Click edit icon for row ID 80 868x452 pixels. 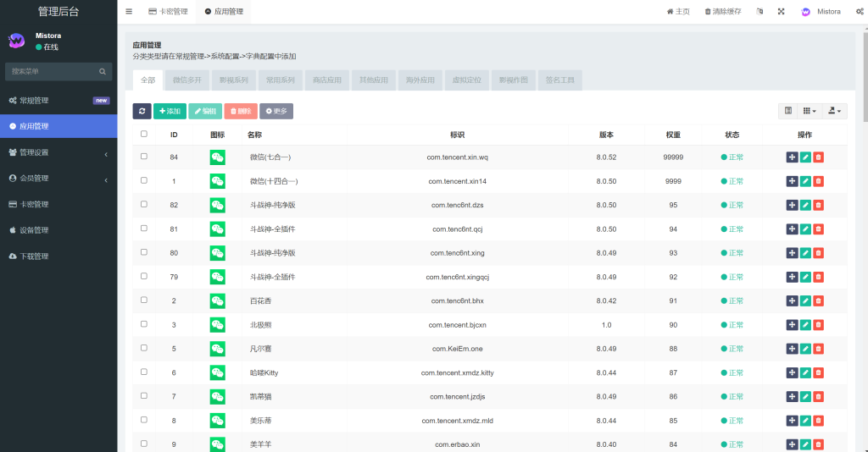click(x=805, y=252)
